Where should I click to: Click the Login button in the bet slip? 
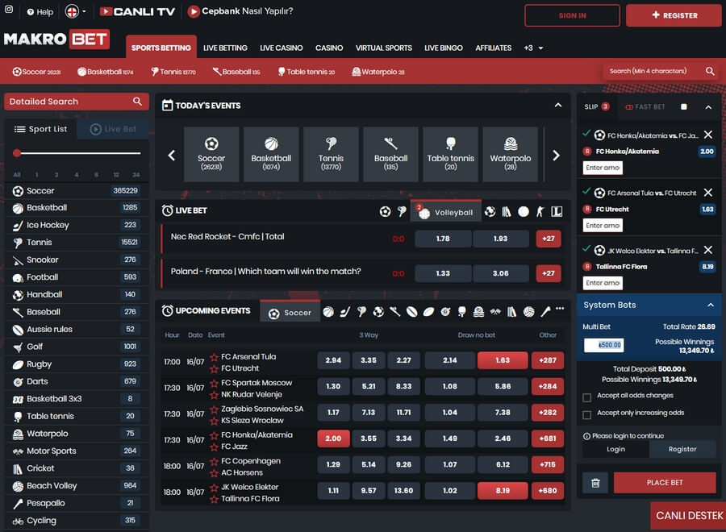pyautogui.click(x=615, y=449)
